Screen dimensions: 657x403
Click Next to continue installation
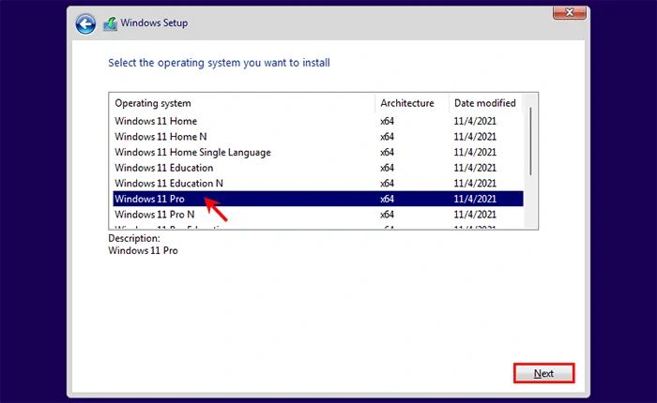click(x=543, y=373)
